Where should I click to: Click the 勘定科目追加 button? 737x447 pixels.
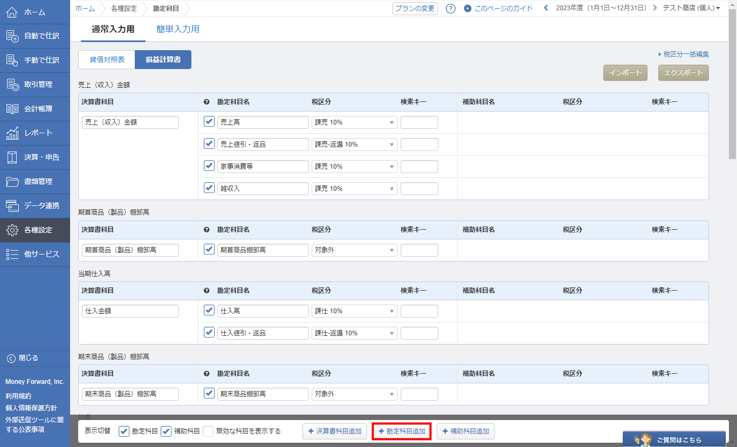(402, 431)
